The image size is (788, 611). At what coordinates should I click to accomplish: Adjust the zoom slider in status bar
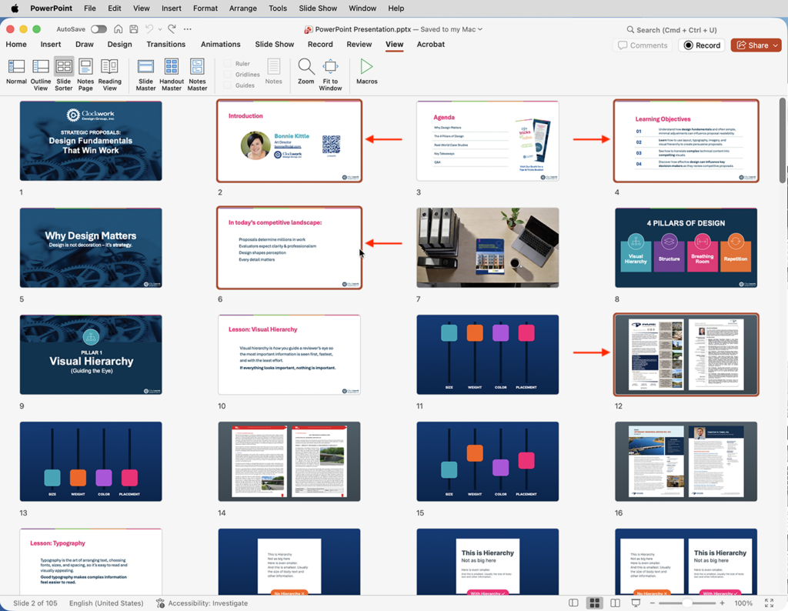[x=687, y=603]
